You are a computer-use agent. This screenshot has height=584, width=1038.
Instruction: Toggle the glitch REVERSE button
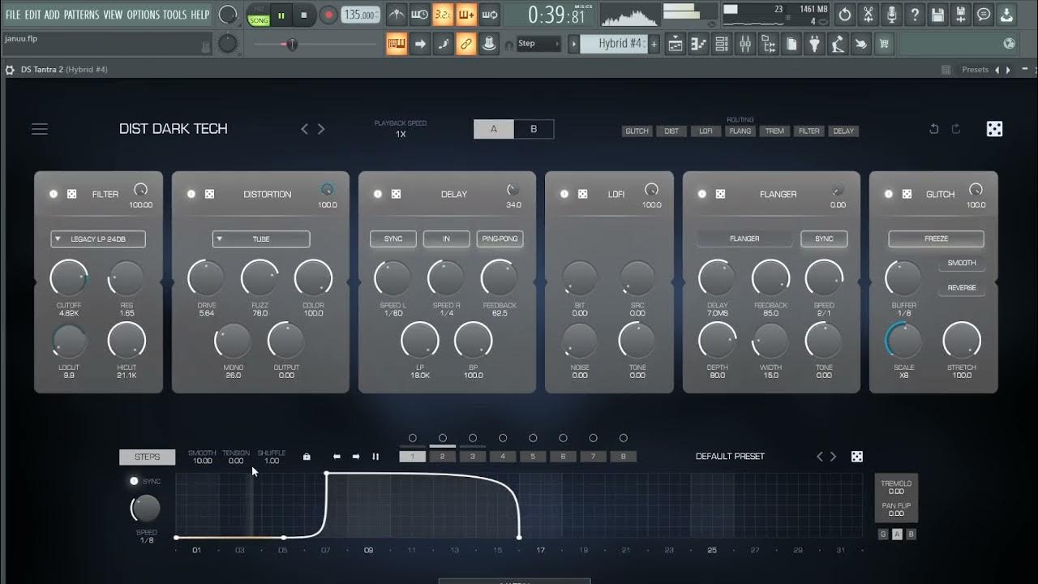tap(962, 288)
